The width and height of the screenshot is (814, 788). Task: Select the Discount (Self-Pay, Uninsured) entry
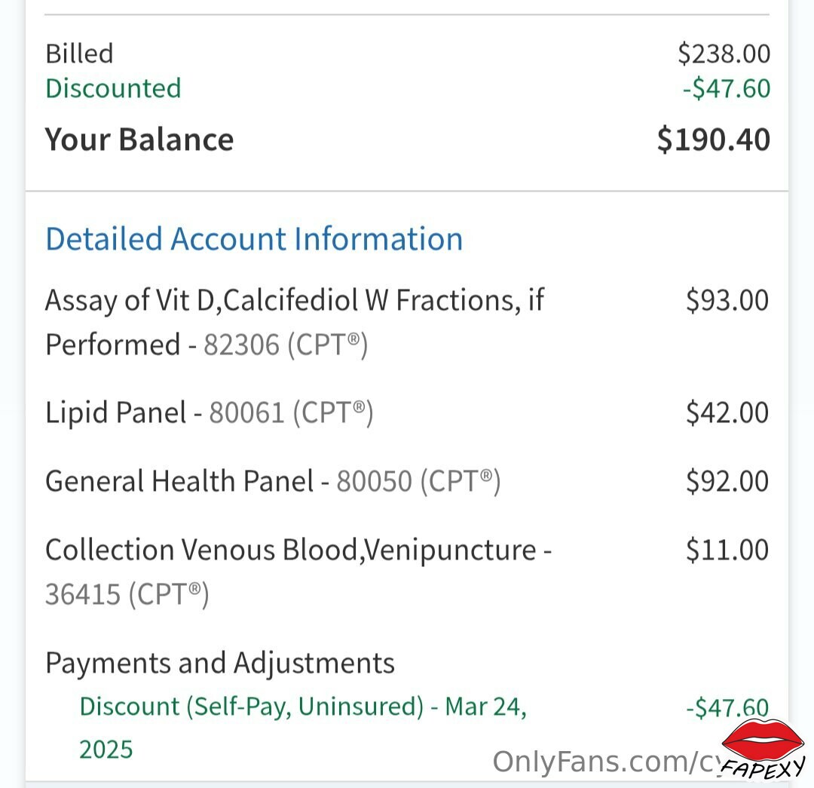303,728
